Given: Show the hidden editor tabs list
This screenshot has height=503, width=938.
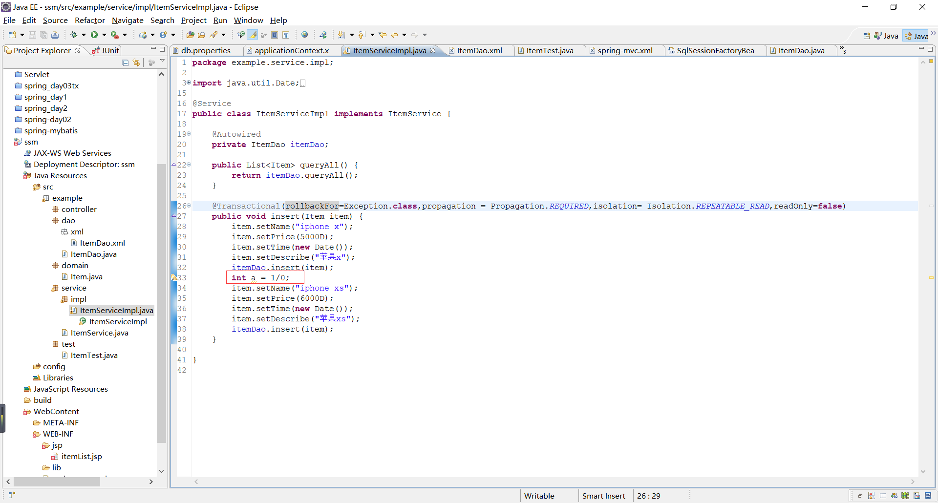Looking at the screenshot, I should 843,50.
